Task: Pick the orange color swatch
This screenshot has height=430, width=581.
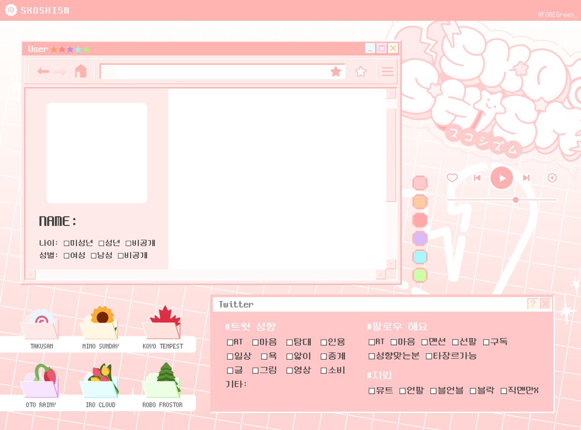Action: point(420,201)
